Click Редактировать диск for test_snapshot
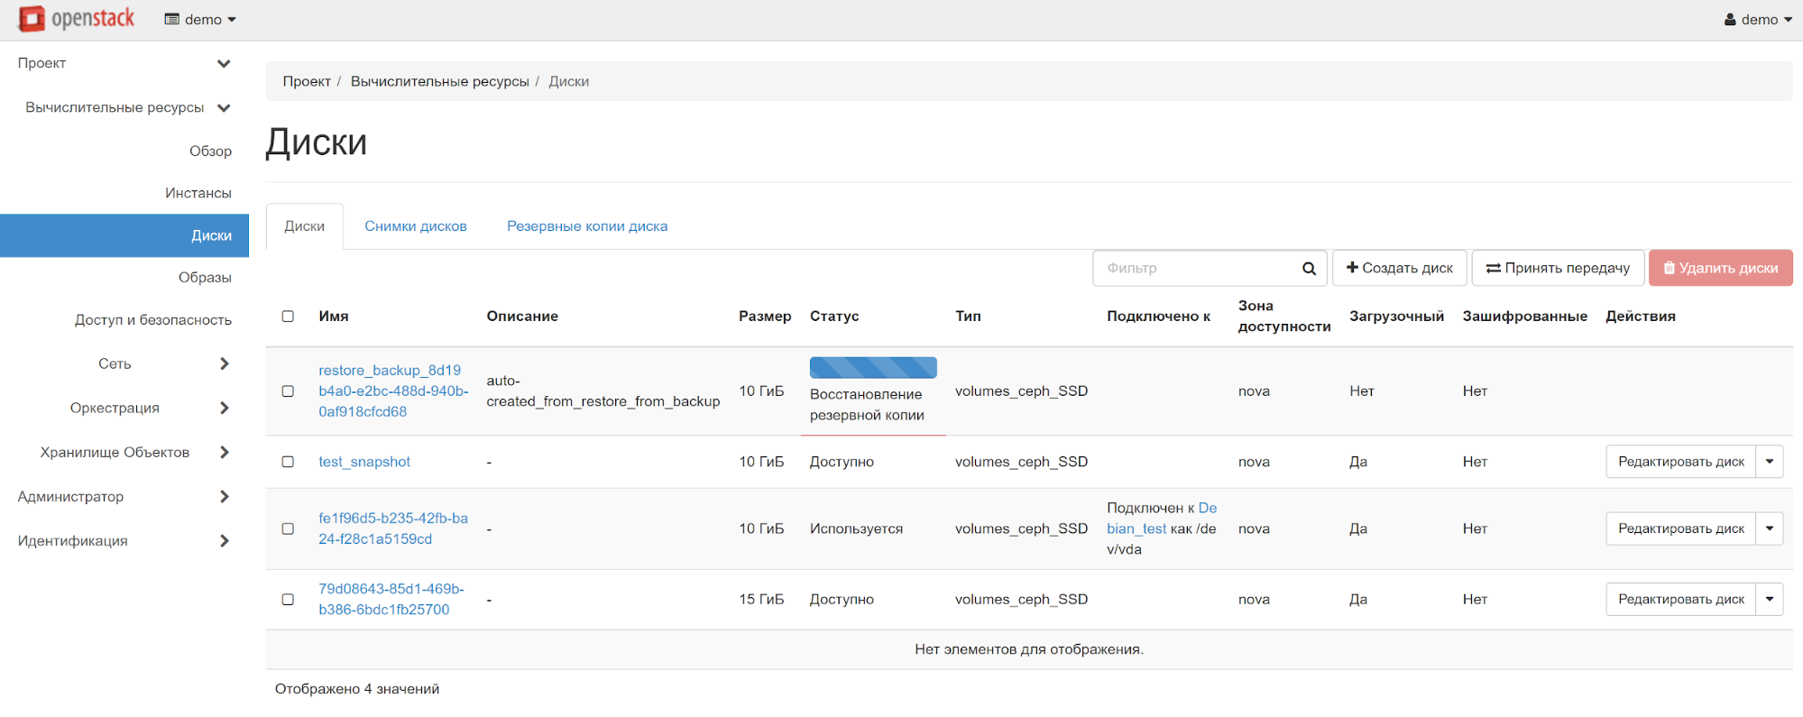Image resolution: width=1803 pixels, height=717 pixels. pyautogui.click(x=1681, y=462)
